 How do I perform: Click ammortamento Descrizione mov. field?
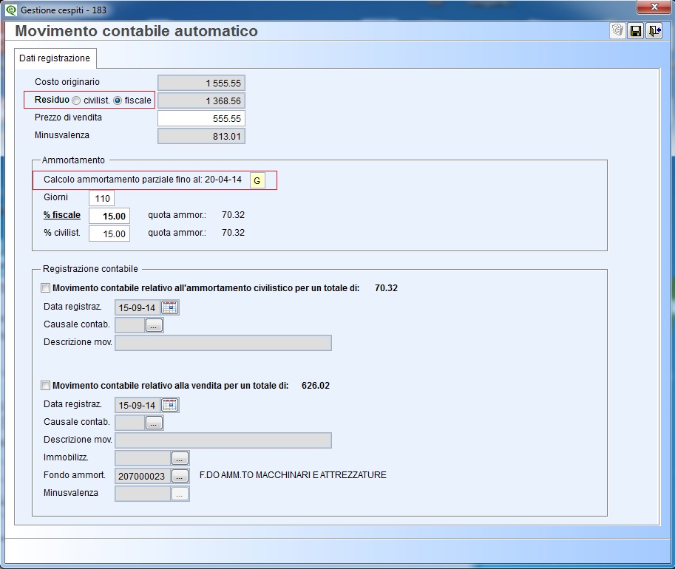point(223,343)
